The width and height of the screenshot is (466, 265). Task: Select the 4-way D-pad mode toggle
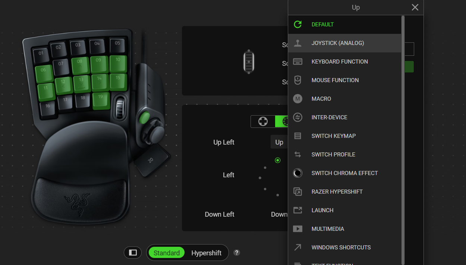coord(263,122)
